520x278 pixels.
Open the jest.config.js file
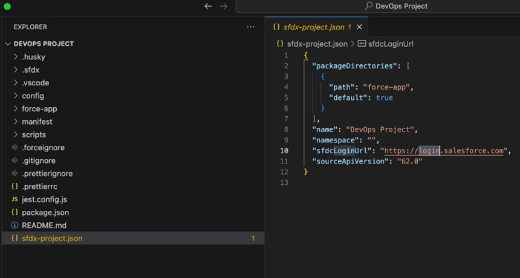pyautogui.click(x=44, y=200)
